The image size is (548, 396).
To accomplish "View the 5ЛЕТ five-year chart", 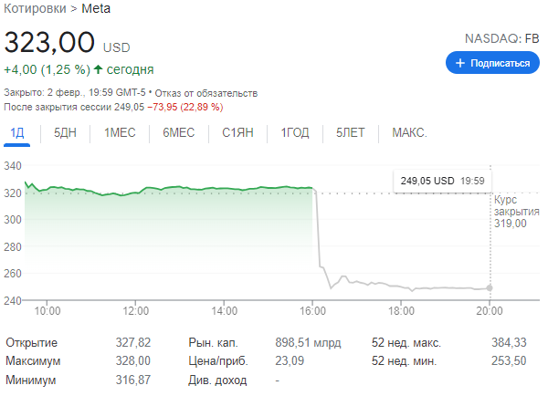I will (x=351, y=132).
